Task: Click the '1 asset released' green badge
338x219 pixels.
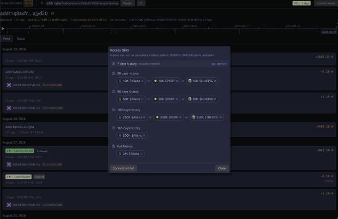Action: point(19,151)
